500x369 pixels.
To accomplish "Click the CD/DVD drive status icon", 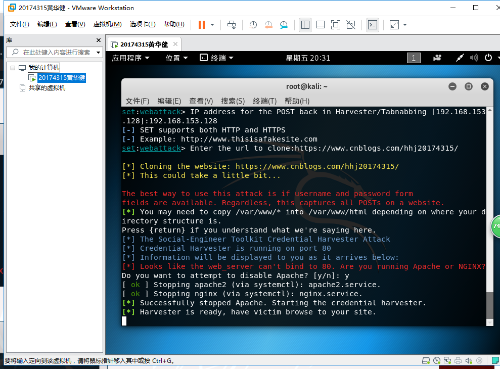I will click(436, 361).
